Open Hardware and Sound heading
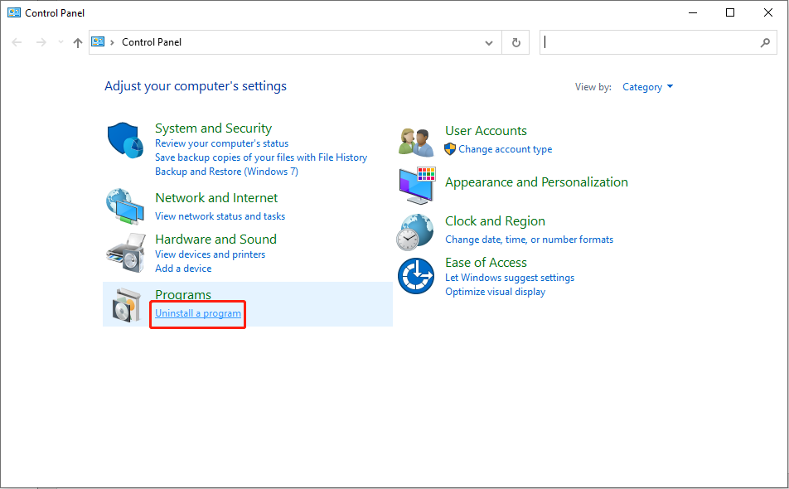 tap(215, 239)
